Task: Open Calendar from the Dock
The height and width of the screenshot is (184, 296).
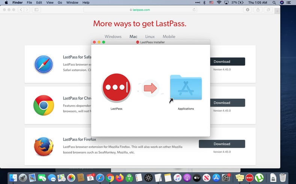Action: (91, 178)
